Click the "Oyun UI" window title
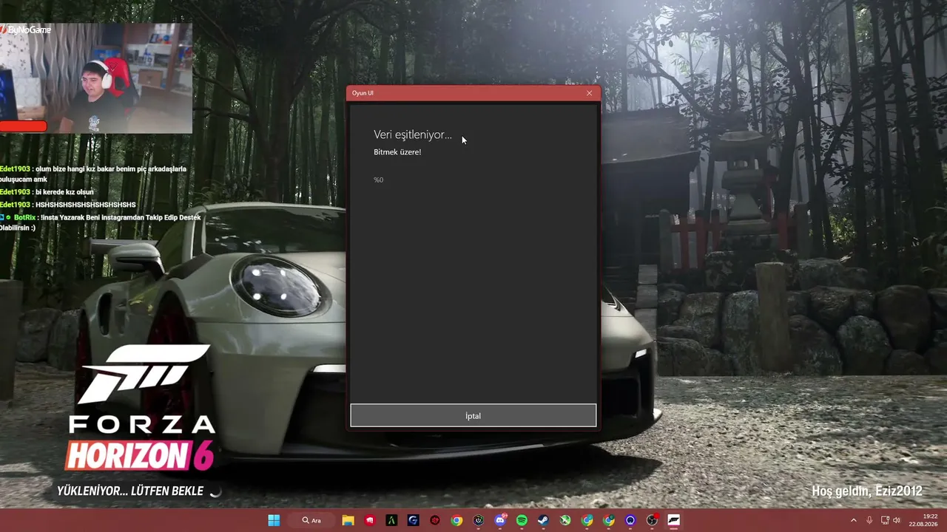 (x=363, y=93)
